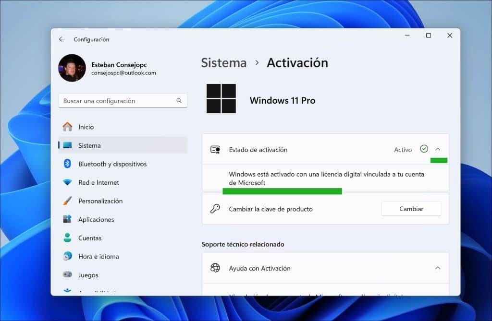
Task: Click the Hora e idioma clock-globe icon
Action: pos(67,256)
